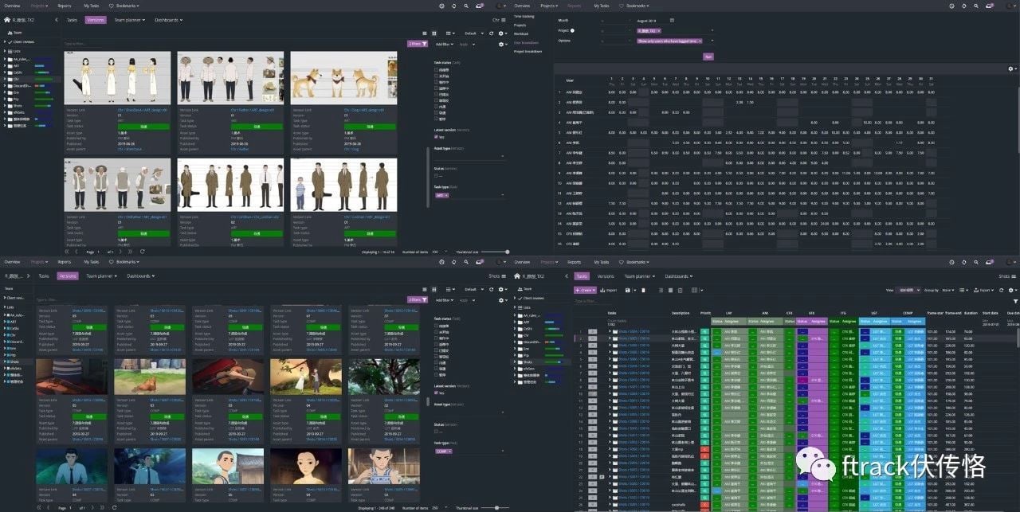1020x512 pixels.
Task: Adjust thumbnail size slider in character Versions panel
Action: (x=494, y=252)
